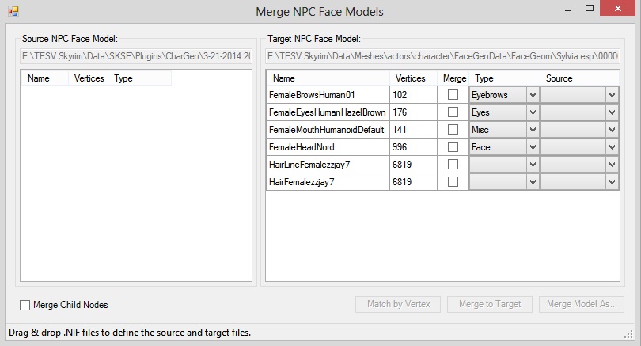
Task: Select the FemaleBrowsHuman01 name cell
Action: (328, 95)
